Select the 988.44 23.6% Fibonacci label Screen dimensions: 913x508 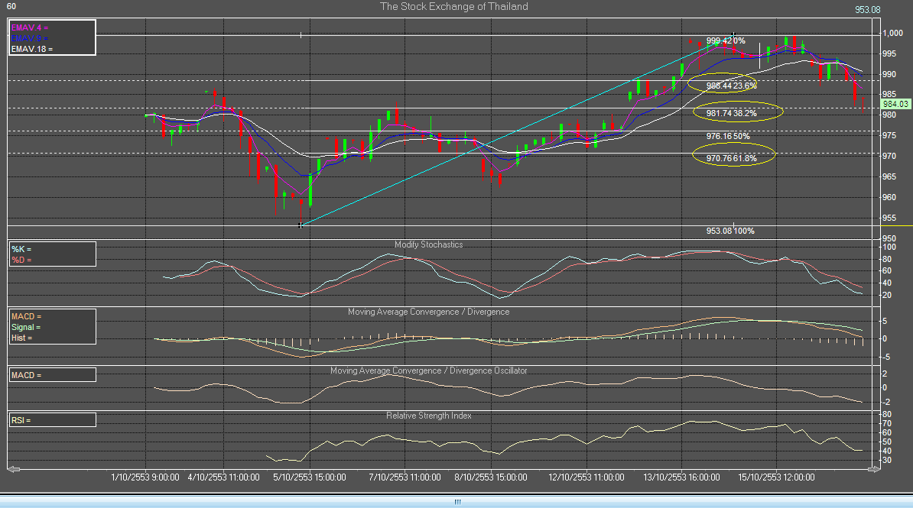731,86
